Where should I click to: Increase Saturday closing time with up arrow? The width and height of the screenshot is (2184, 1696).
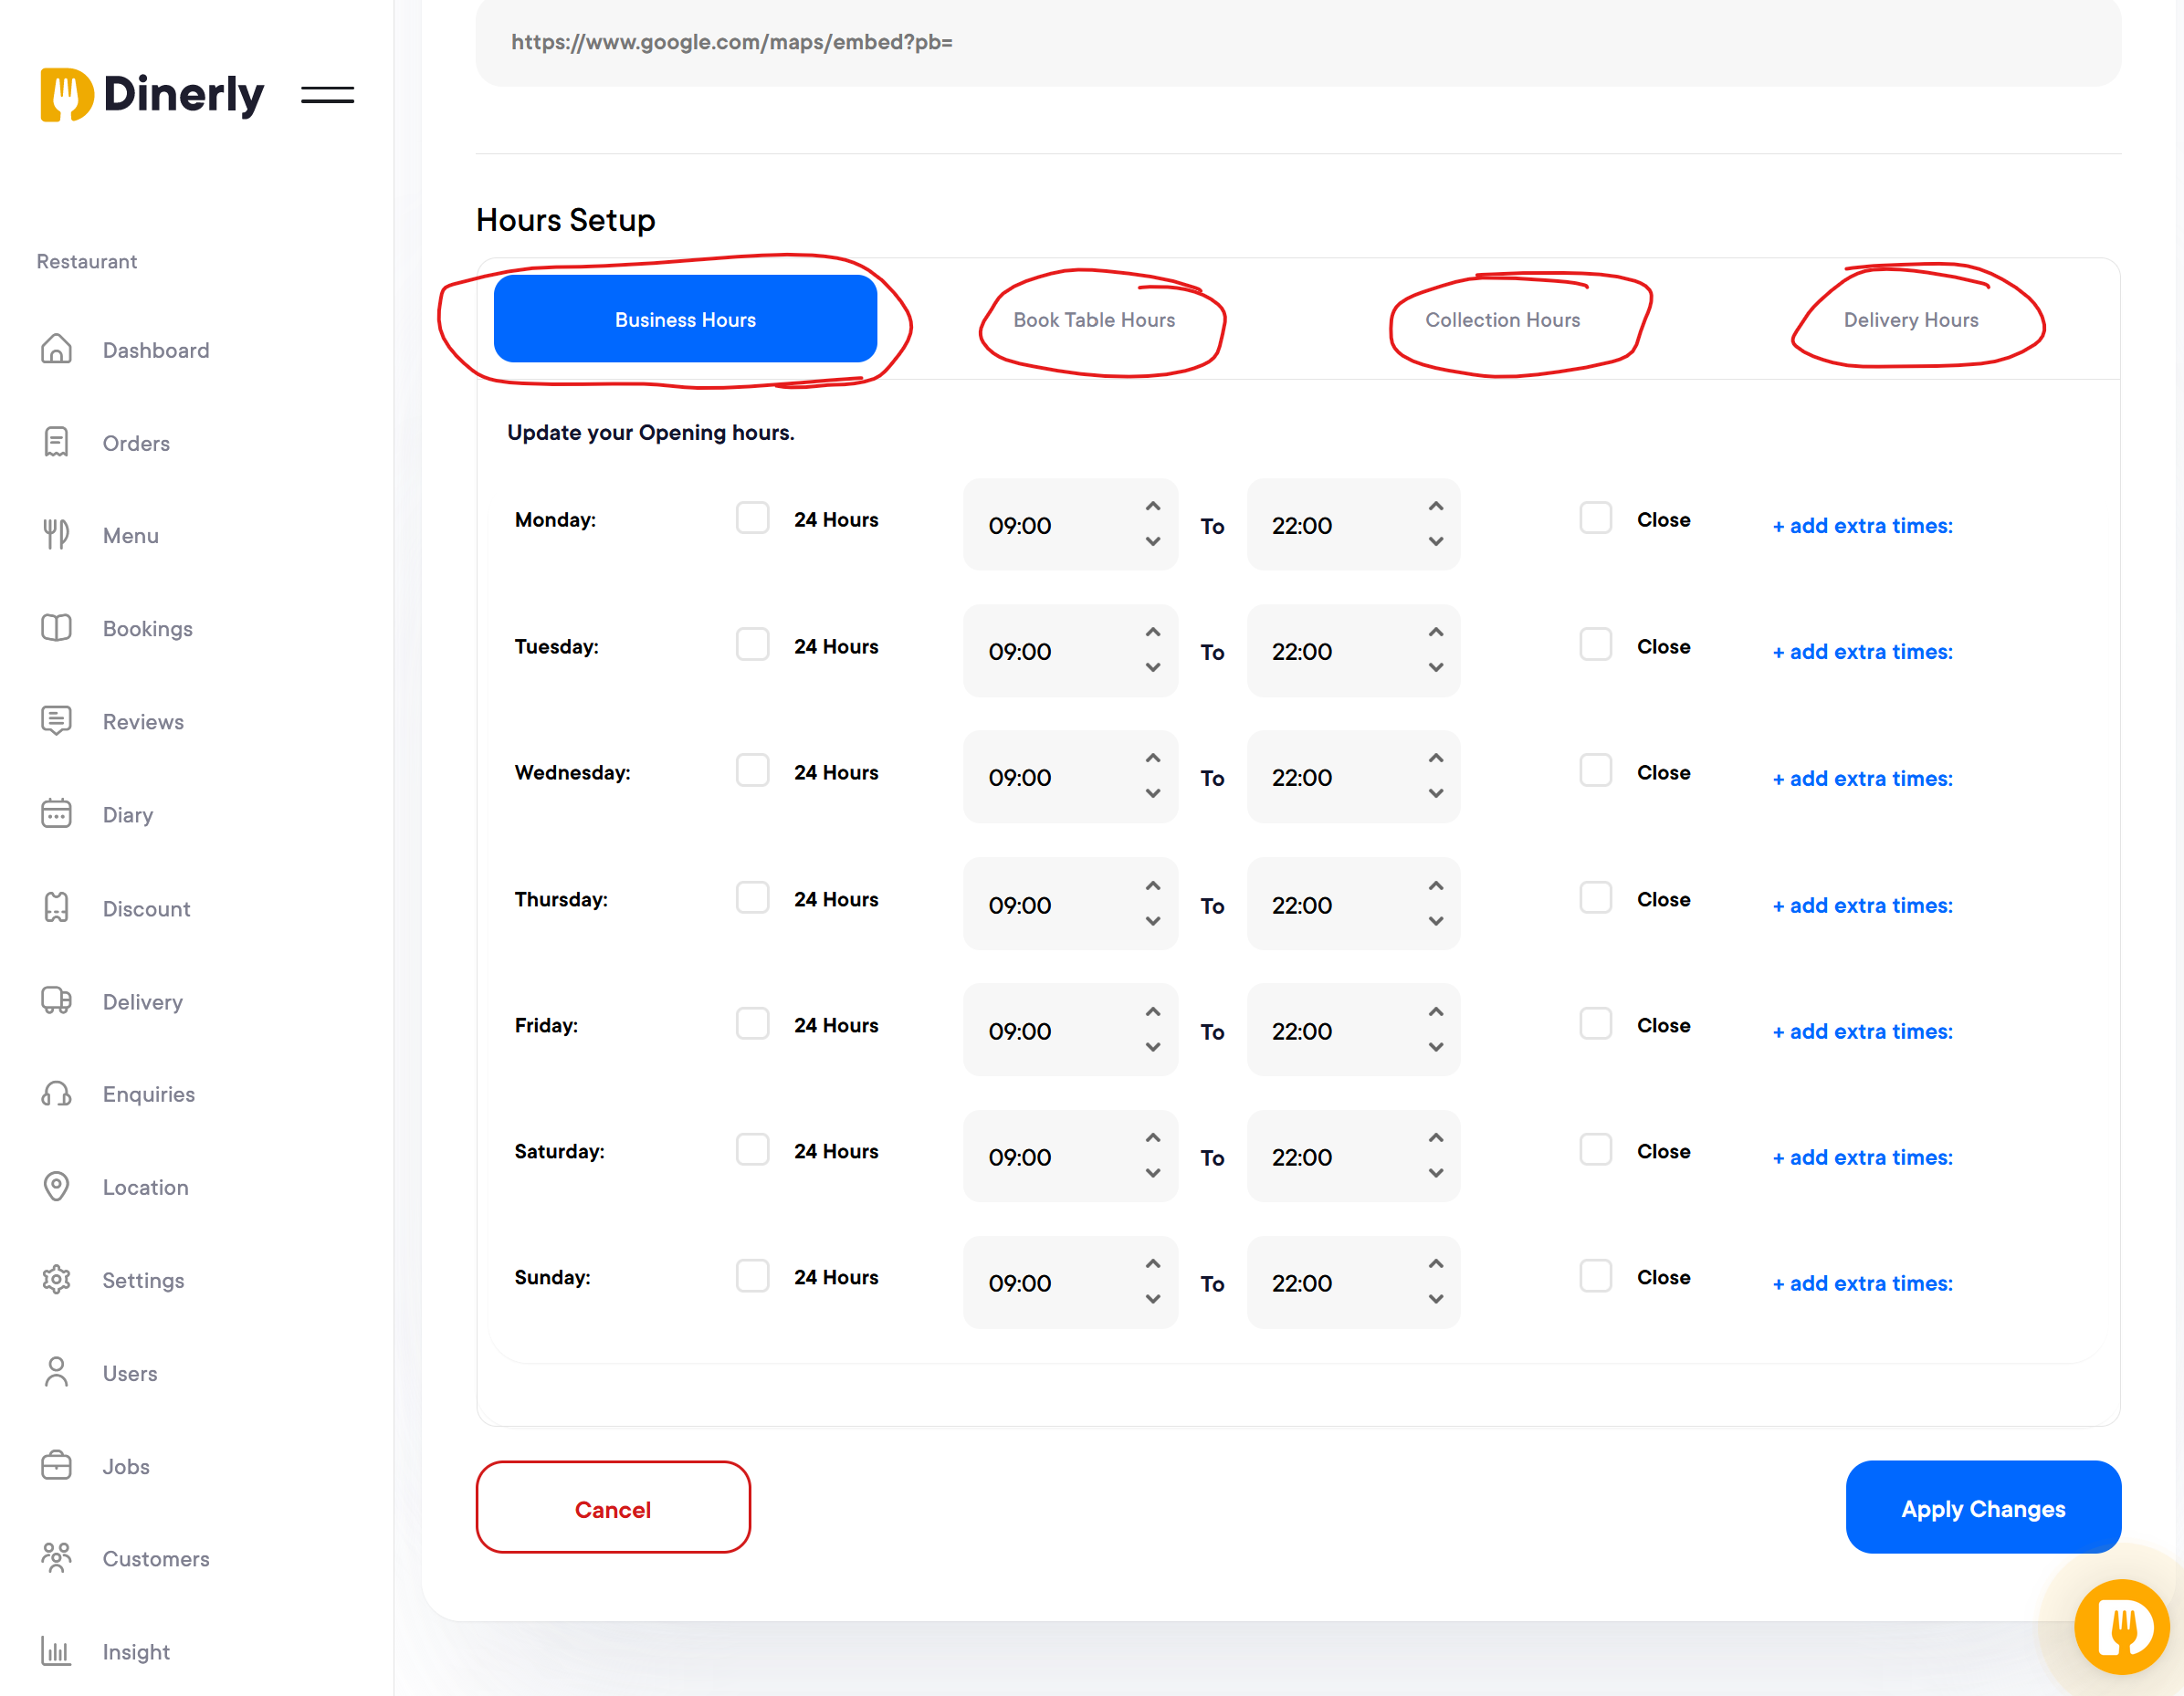1436,1139
